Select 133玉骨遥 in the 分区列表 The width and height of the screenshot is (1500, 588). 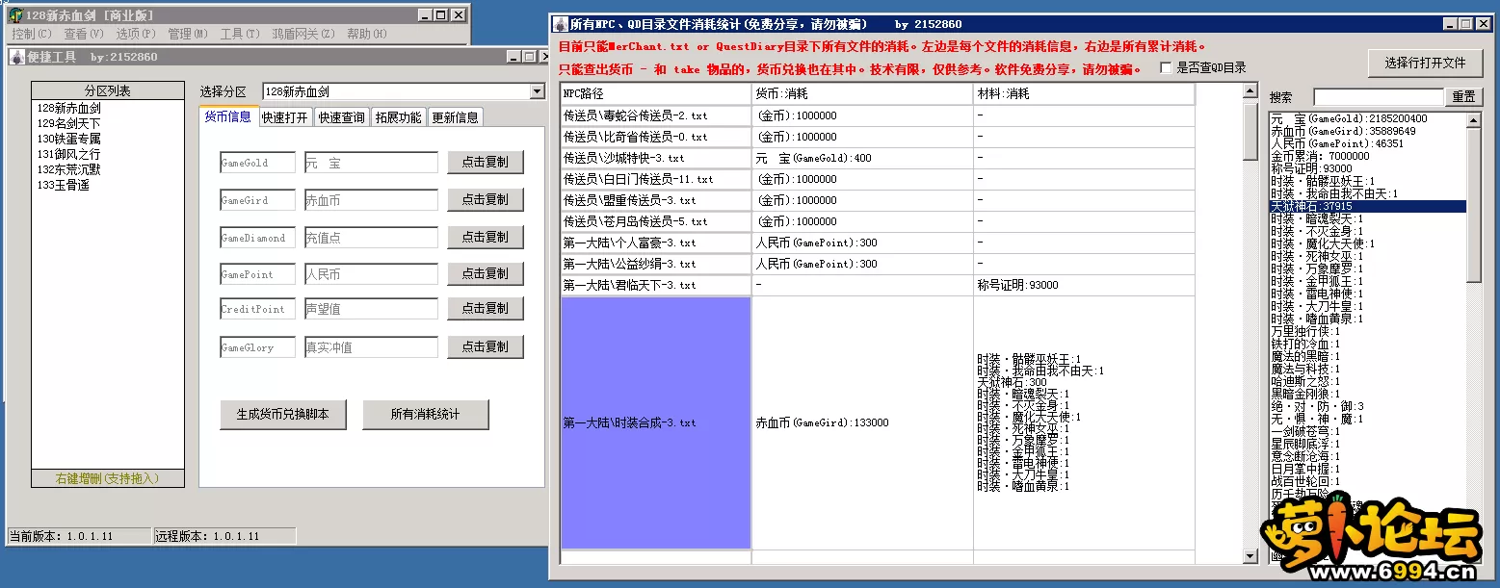64,186
